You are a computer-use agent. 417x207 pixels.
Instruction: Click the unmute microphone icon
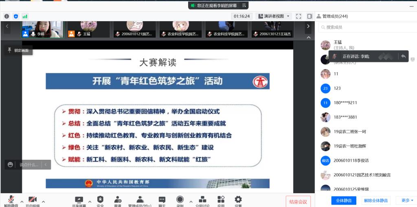11,200
